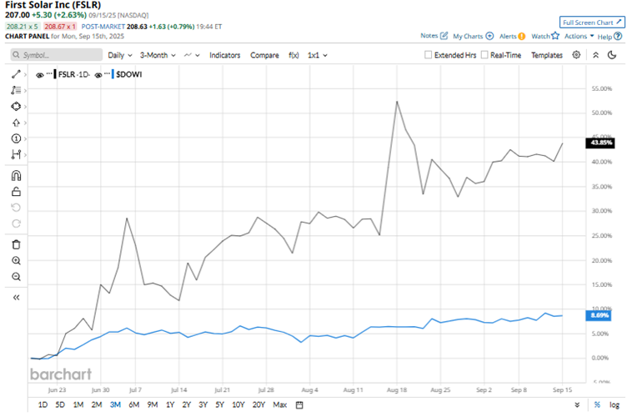Select the 5Y time range
Screen dimensions: 627x417
[219, 405]
